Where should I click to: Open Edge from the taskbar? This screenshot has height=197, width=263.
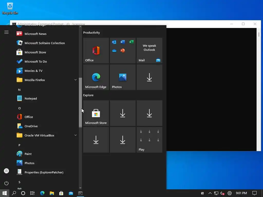(x=42, y=193)
